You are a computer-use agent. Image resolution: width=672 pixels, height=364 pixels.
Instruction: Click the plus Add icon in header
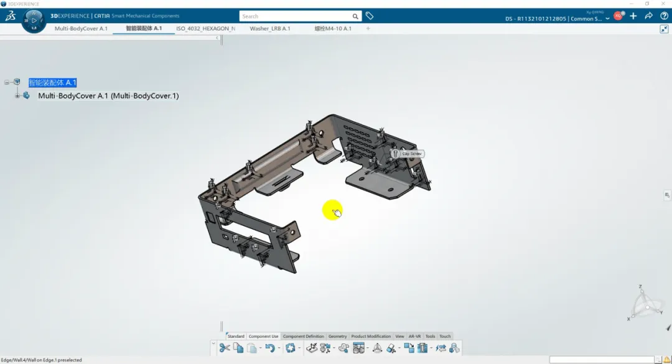[x=633, y=16]
